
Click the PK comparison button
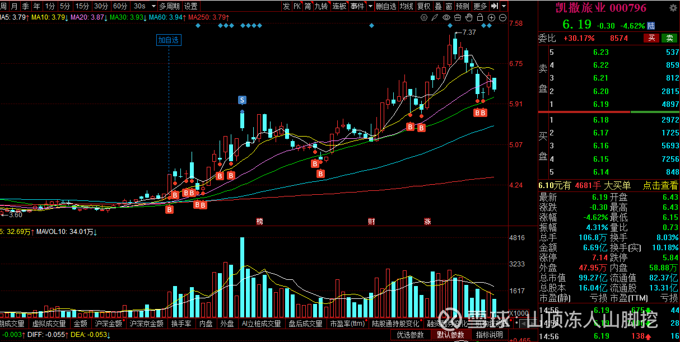[x=297, y=6]
